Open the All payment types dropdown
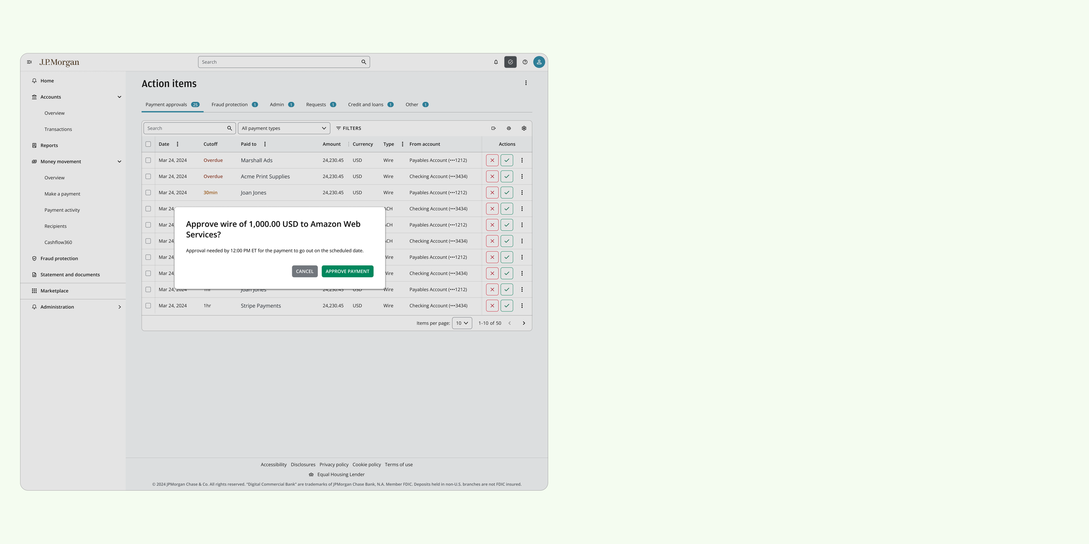1089x544 pixels. coord(284,128)
